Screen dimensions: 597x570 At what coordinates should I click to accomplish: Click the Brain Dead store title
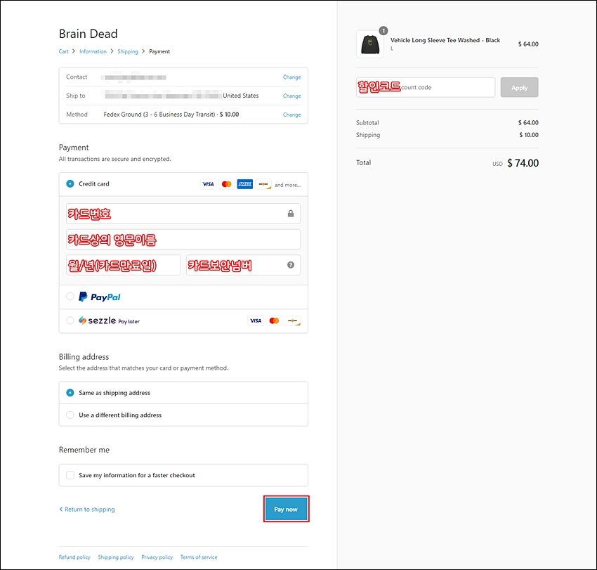pyautogui.click(x=88, y=34)
